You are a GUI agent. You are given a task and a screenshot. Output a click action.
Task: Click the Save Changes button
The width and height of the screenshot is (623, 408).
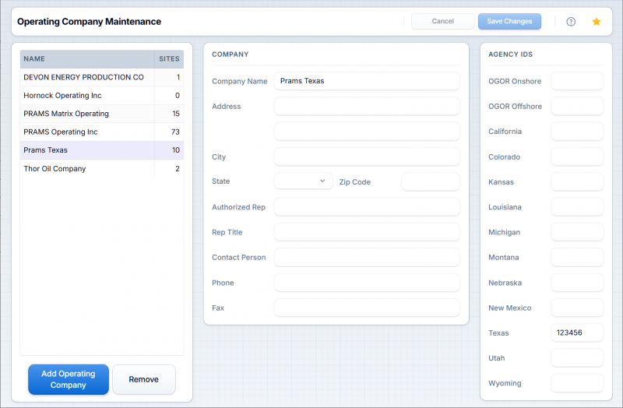point(509,21)
